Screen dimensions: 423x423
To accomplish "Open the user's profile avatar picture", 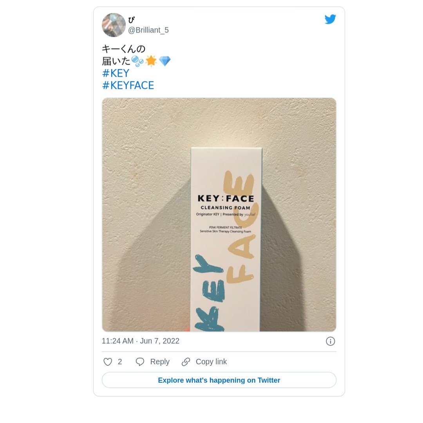I will click(x=114, y=25).
